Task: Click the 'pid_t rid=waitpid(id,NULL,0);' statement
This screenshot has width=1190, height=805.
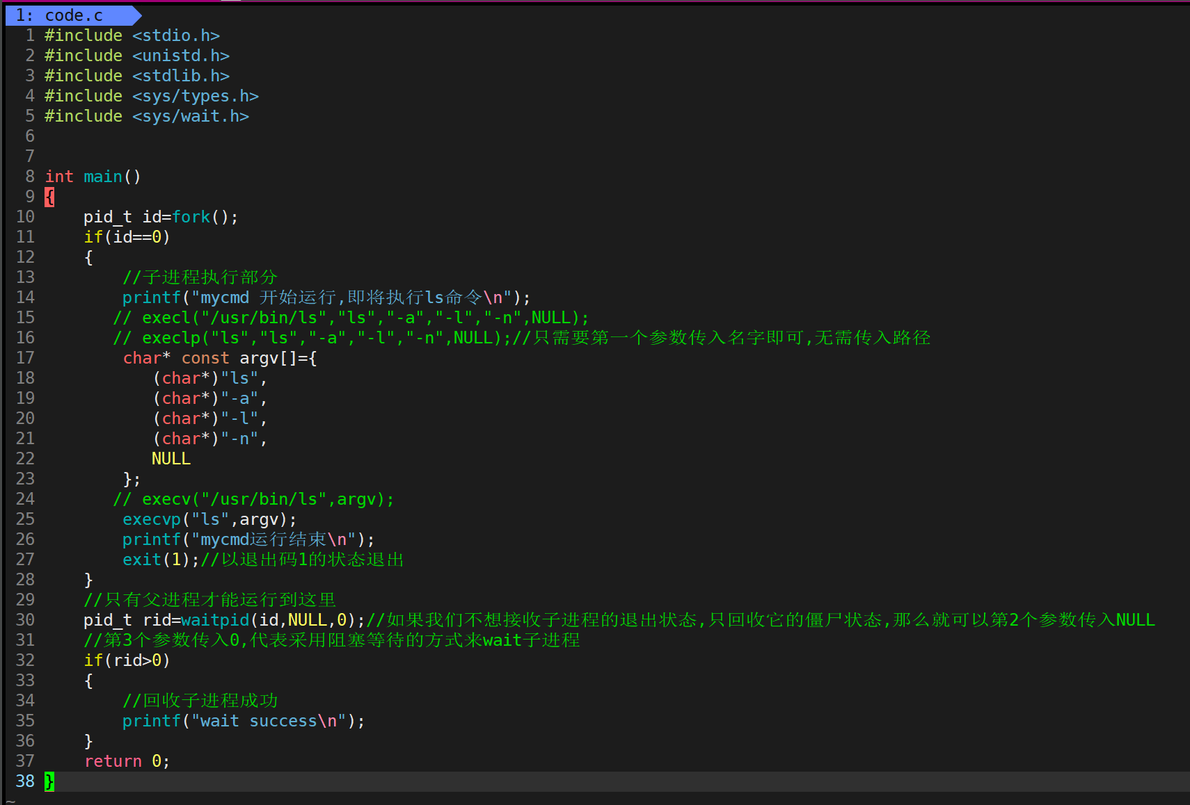Action: (224, 620)
